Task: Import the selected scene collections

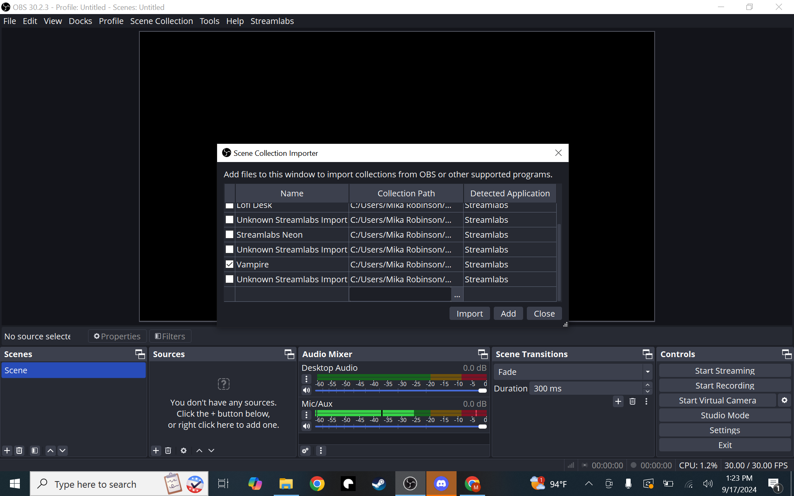Action: [x=469, y=313]
